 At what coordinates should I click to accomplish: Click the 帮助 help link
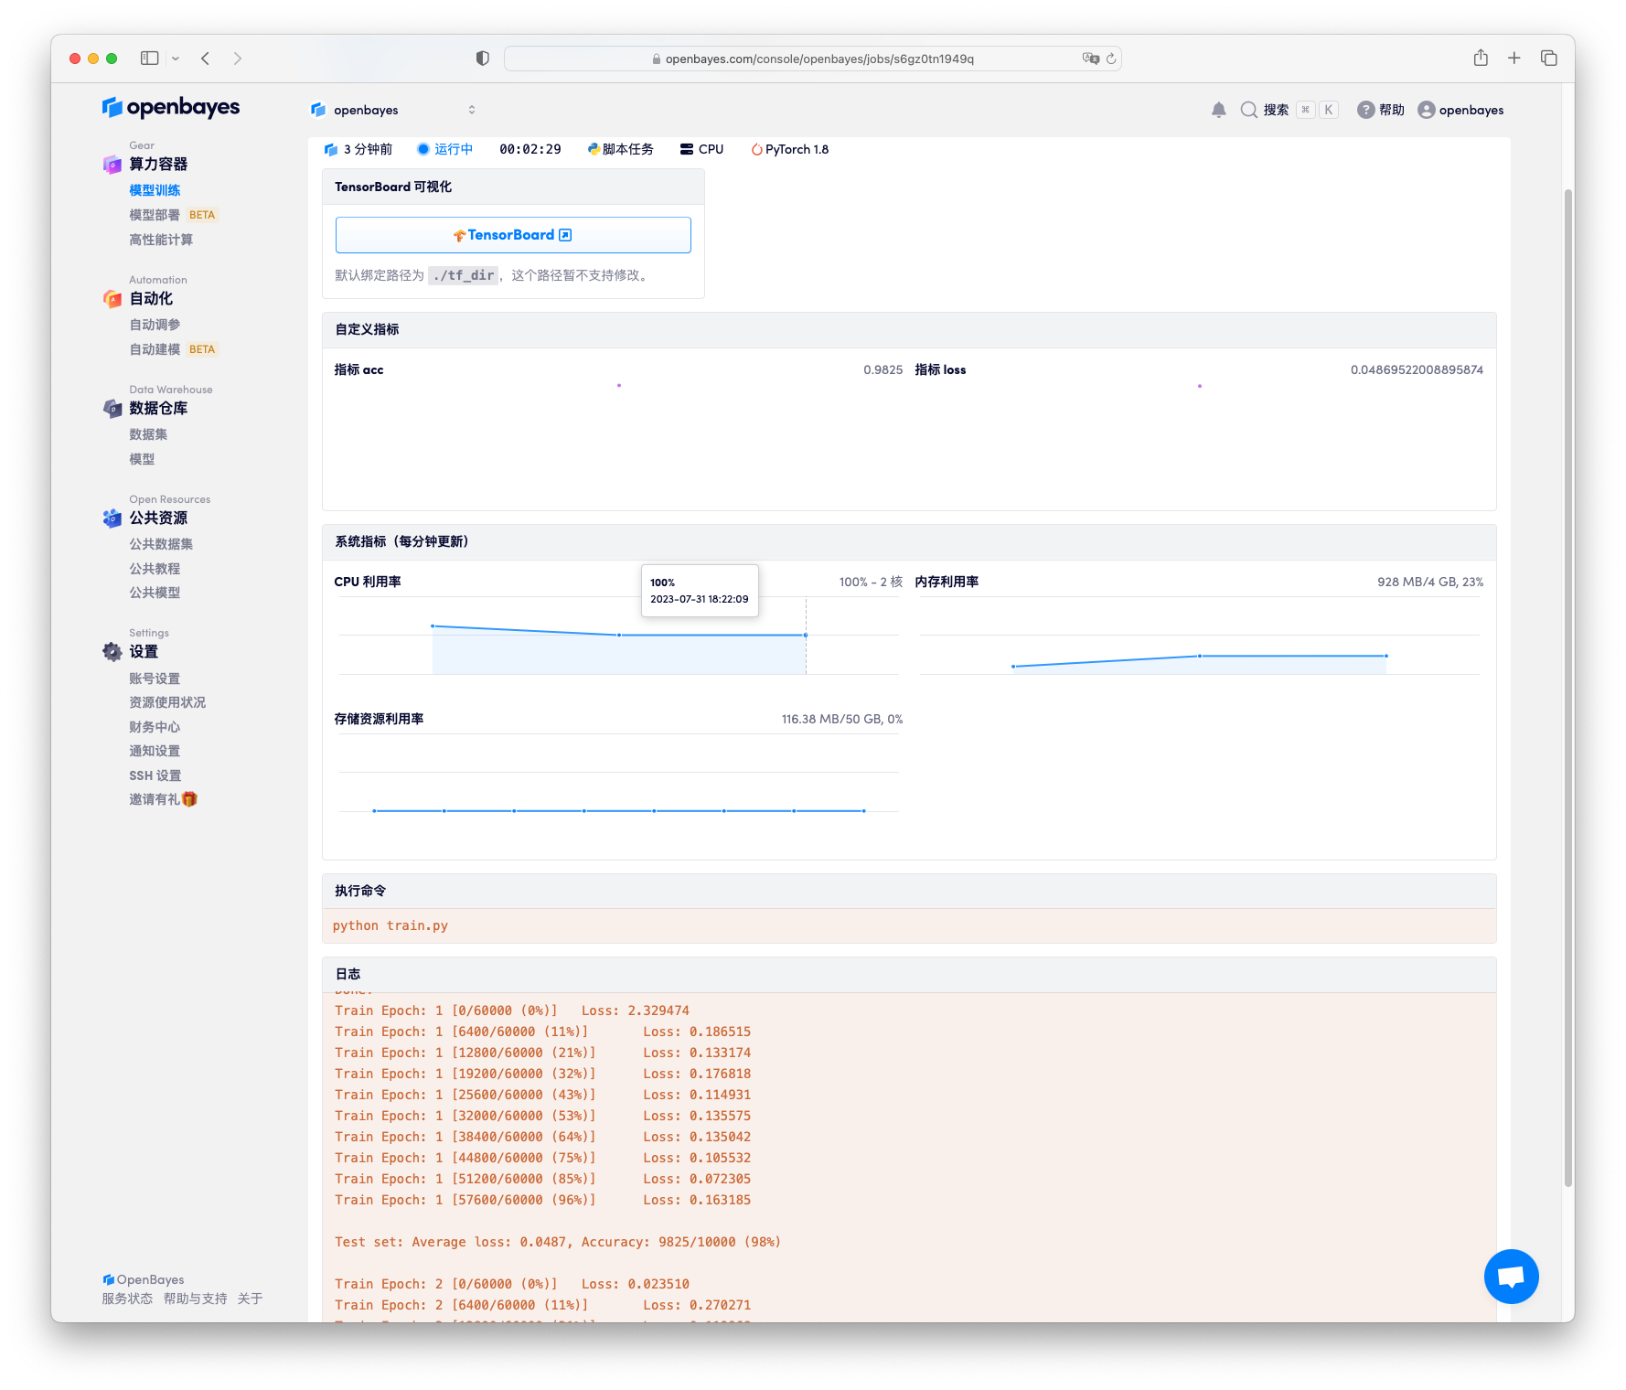[x=1381, y=110]
